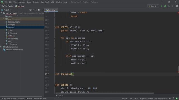The image size is (179, 100).
Task: Fold the for sqs loop in gutter
Action: pyautogui.click(x=55, y=38)
